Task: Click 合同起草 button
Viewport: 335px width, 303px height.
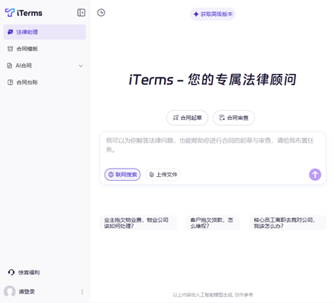Action: [x=187, y=118]
